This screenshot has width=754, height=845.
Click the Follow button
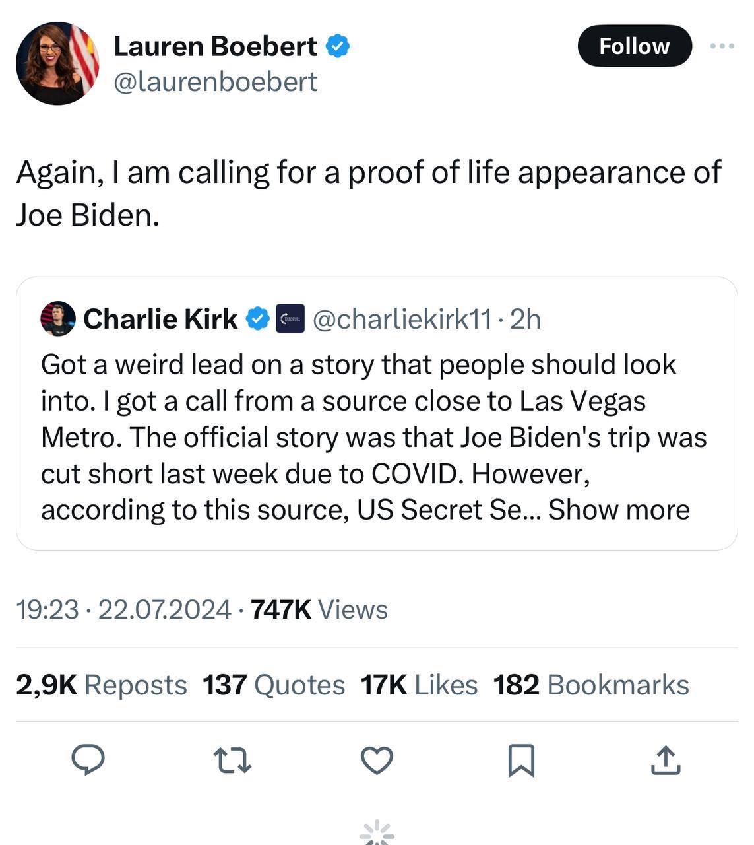[634, 46]
